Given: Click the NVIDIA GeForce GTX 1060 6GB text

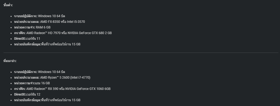Looking at the screenshot, I should point(88,89).
